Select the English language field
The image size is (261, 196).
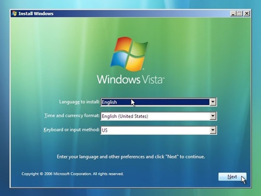(x=155, y=102)
